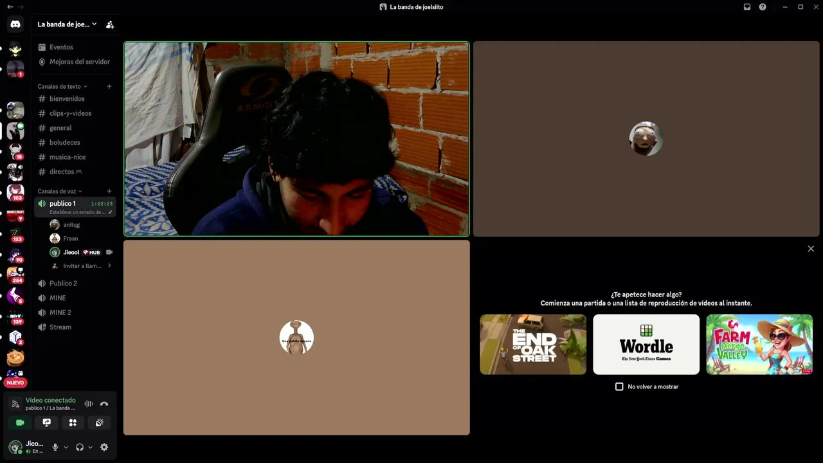Open the inbox icon in title bar

(747, 7)
